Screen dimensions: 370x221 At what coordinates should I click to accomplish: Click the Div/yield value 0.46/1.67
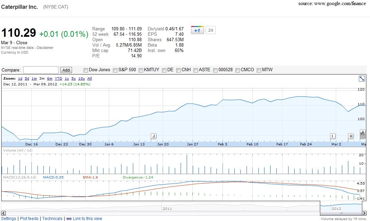(x=175, y=29)
